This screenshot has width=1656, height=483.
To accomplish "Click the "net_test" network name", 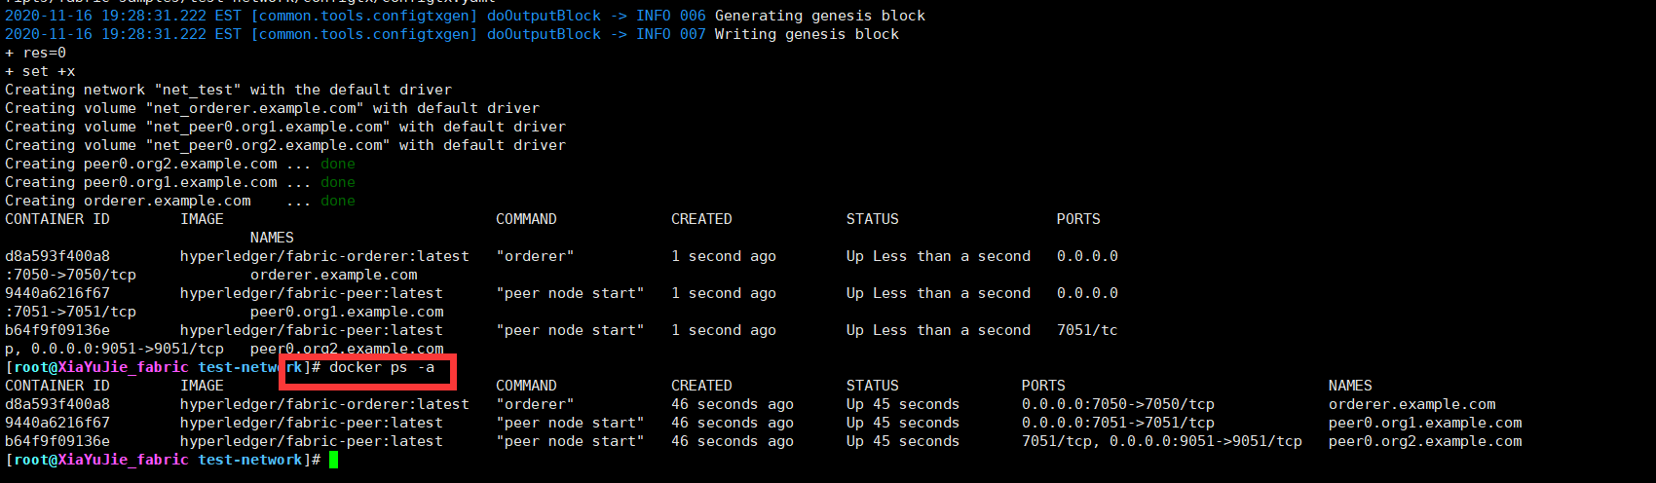I will point(198,90).
